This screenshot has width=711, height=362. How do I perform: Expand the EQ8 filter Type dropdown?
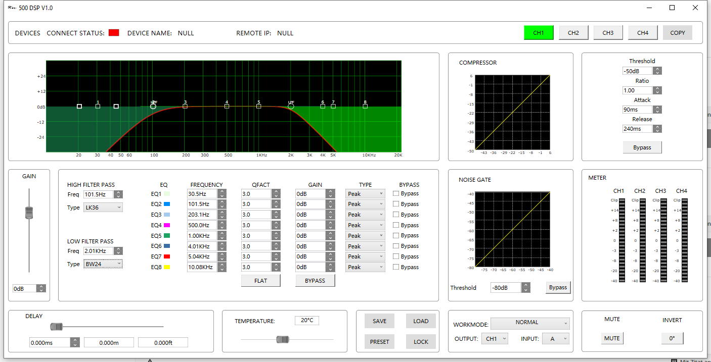point(365,267)
